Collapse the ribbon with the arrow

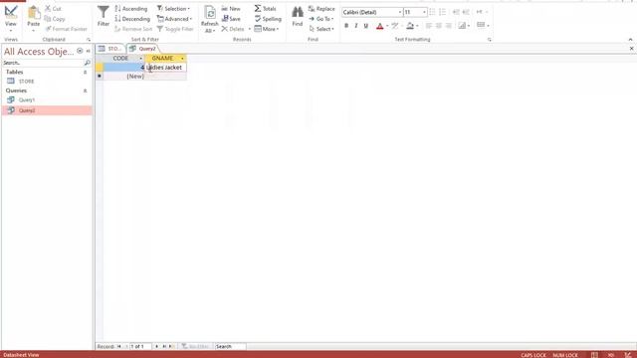pyautogui.click(x=630, y=40)
